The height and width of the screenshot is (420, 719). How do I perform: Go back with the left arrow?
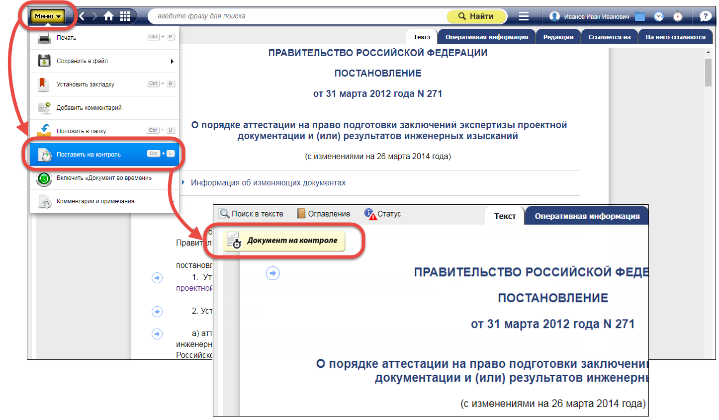tap(82, 16)
